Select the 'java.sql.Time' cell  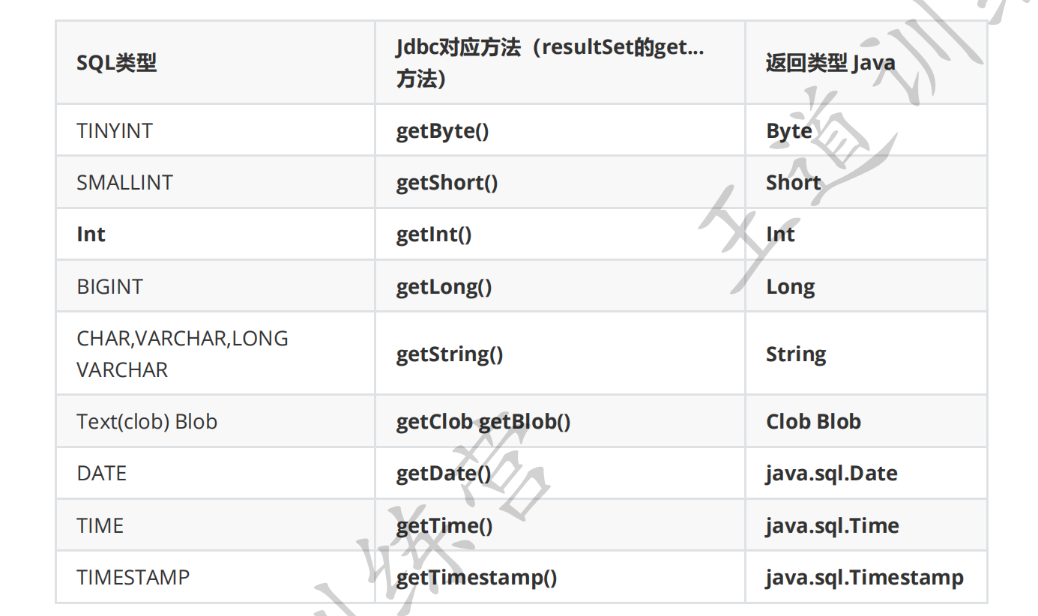(x=866, y=525)
